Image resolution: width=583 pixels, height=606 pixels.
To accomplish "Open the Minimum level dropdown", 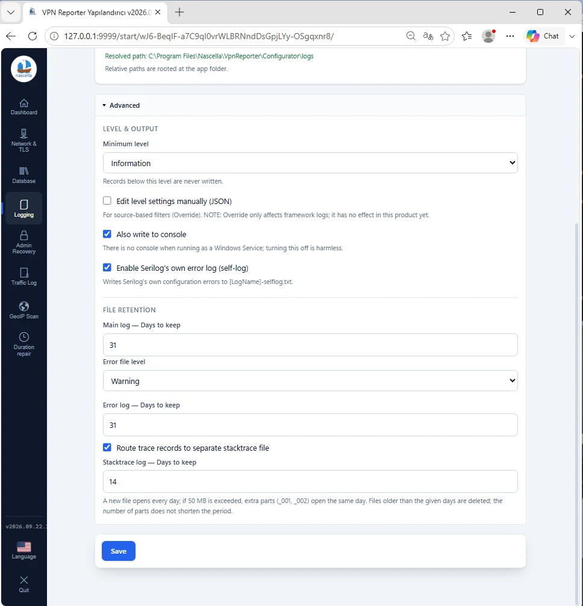I will [x=310, y=162].
